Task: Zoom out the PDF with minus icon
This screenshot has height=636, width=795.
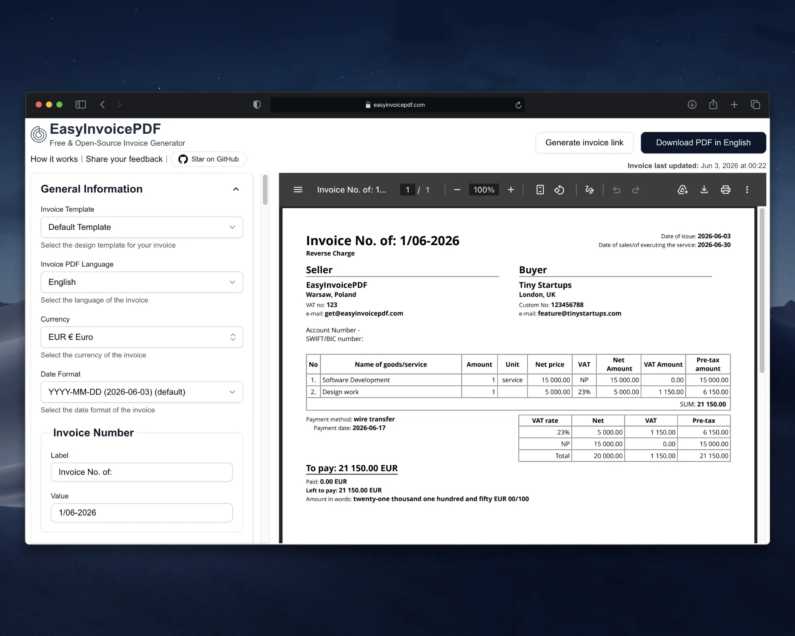Action: click(457, 190)
